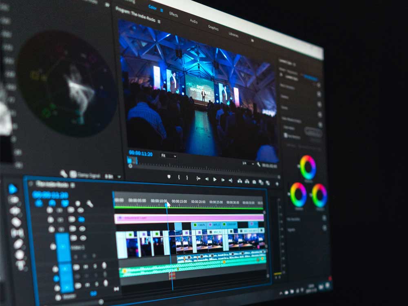Select the Selection tool arrow
408x306 pixels.
13,189
